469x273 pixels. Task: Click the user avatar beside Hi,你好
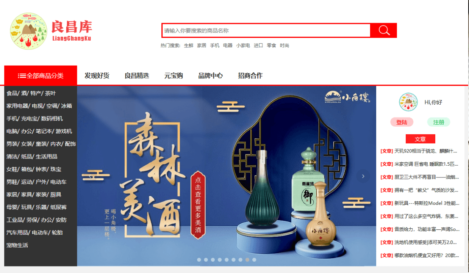click(408, 102)
